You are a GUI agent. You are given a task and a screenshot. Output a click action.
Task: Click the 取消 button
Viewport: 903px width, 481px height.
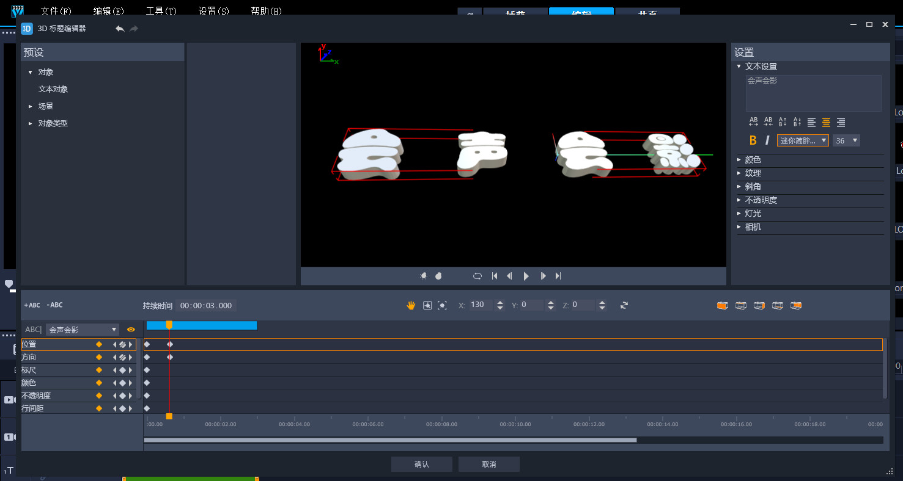point(489,465)
